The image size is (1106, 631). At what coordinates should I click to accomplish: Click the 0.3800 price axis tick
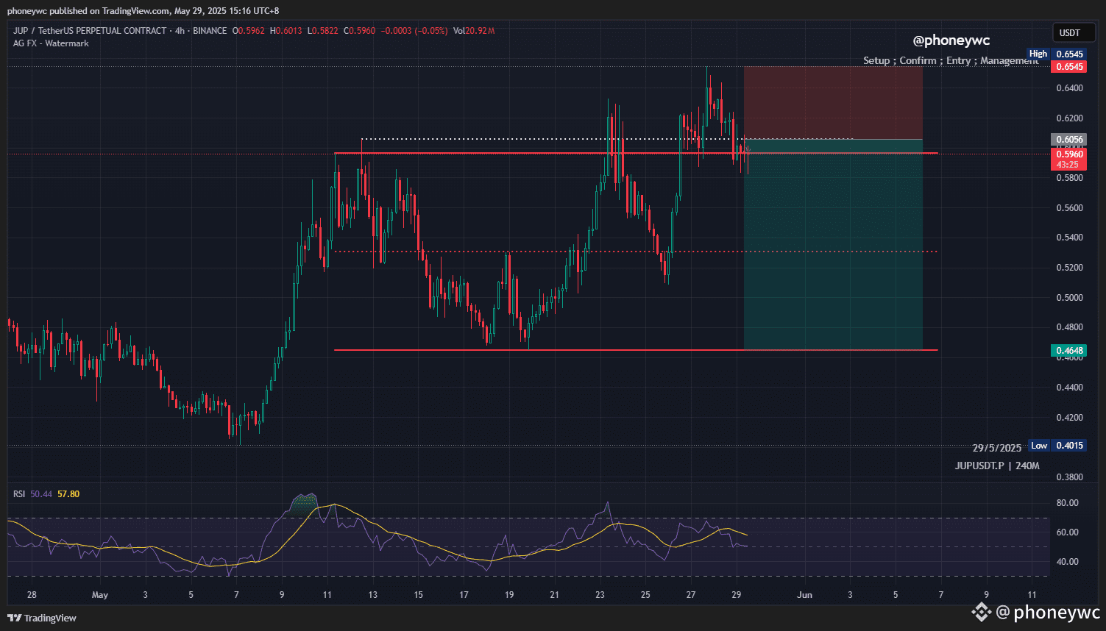click(1069, 477)
